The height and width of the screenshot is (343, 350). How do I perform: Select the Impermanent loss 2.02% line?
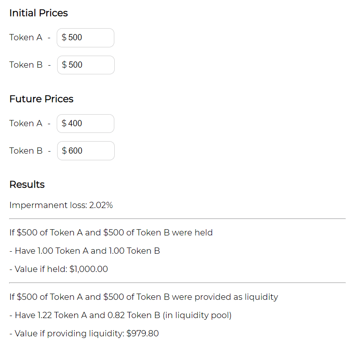click(x=61, y=205)
